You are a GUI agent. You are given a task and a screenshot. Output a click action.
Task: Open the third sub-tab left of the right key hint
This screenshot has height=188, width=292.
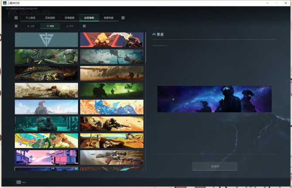pos(70,26)
